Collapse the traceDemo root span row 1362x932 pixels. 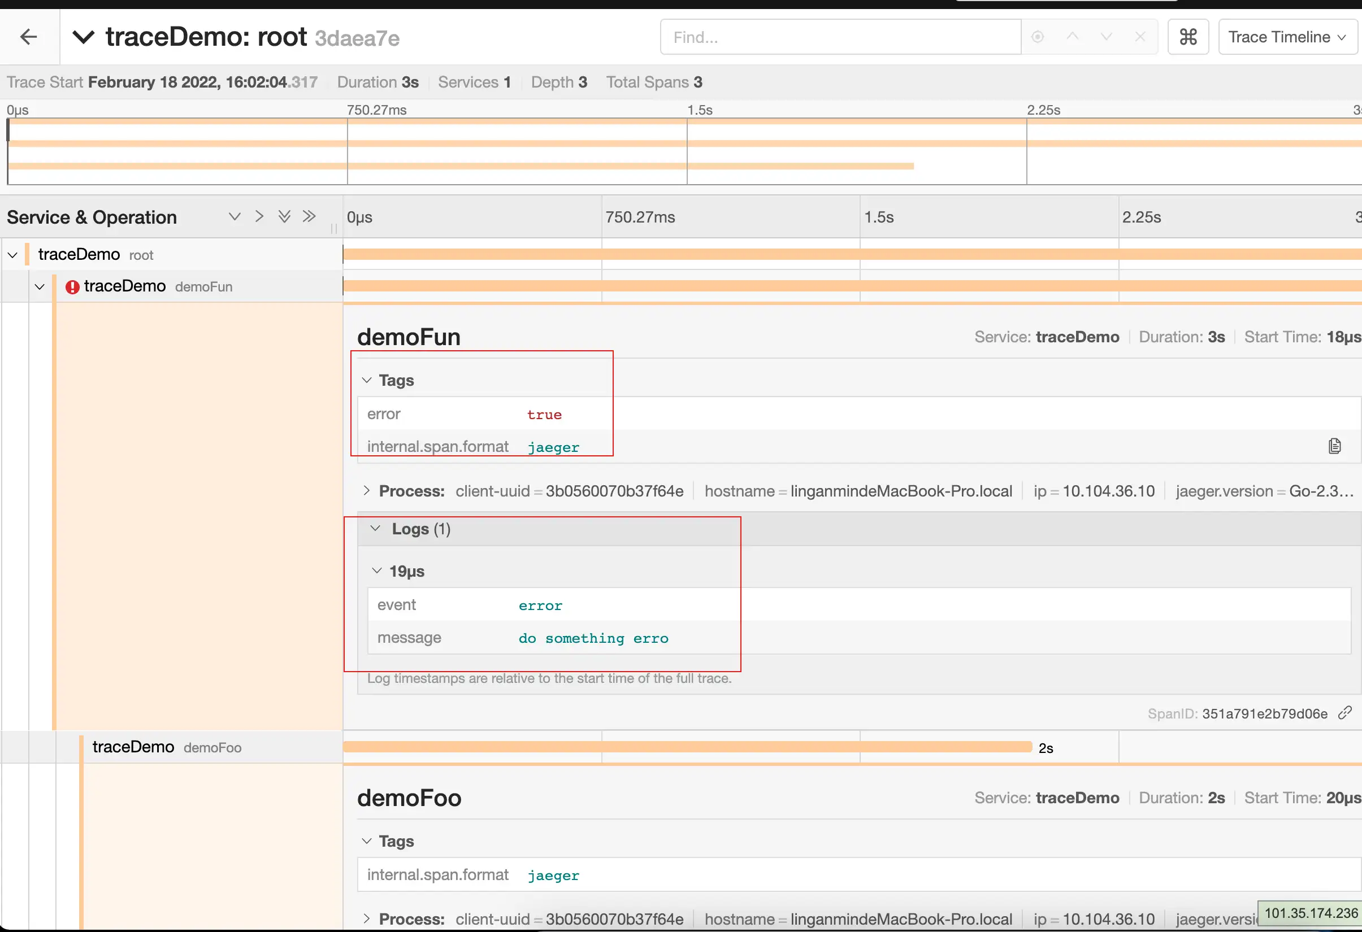point(12,255)
